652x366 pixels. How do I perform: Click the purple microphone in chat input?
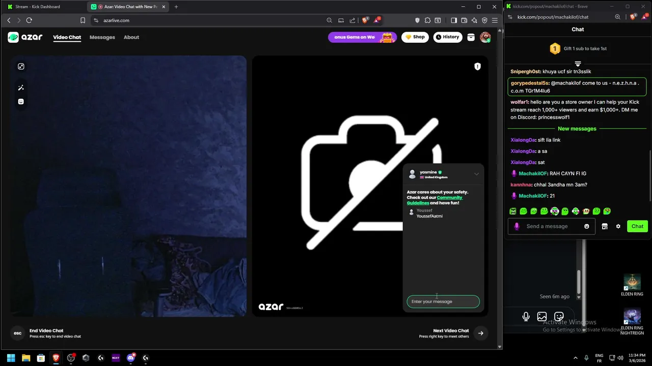coord(517,226)
